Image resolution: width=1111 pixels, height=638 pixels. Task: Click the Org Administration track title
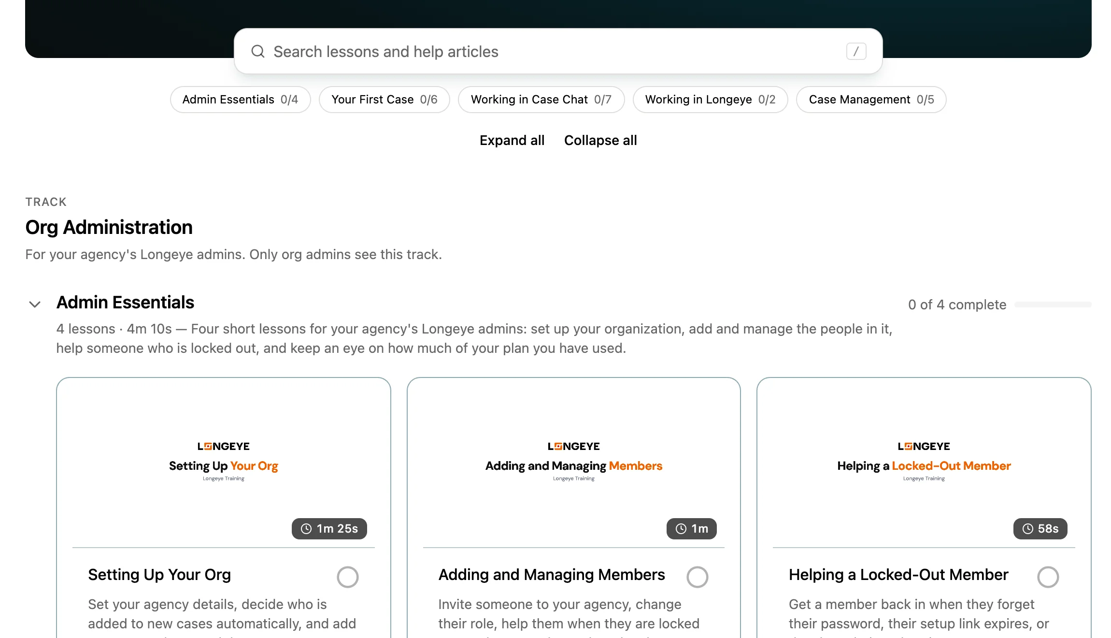pyautogui.click(x=109, y=228)
